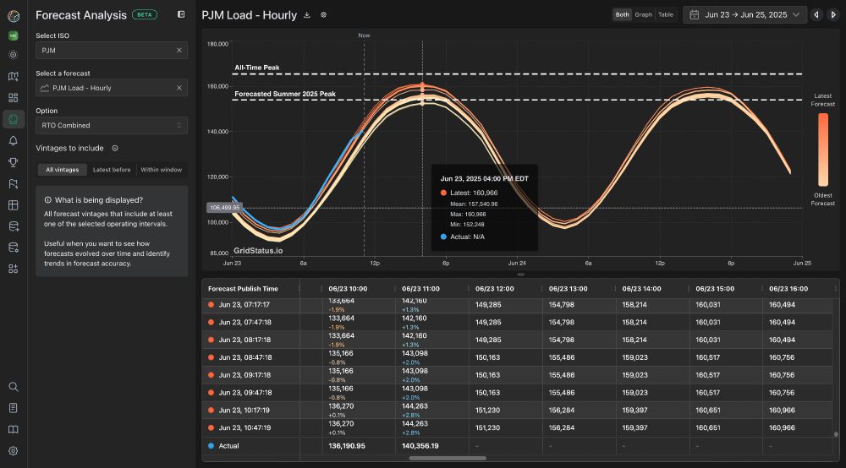Open the RTO Combined option dropdown

[112, 126]
